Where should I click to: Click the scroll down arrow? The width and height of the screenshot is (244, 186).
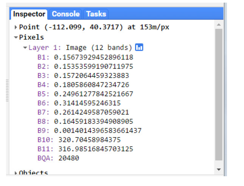point(218,170)
